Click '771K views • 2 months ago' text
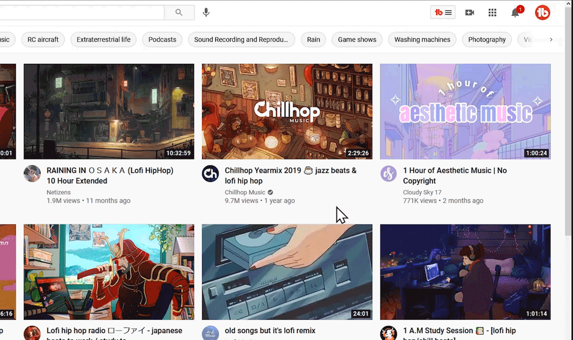 pos(443,200)
